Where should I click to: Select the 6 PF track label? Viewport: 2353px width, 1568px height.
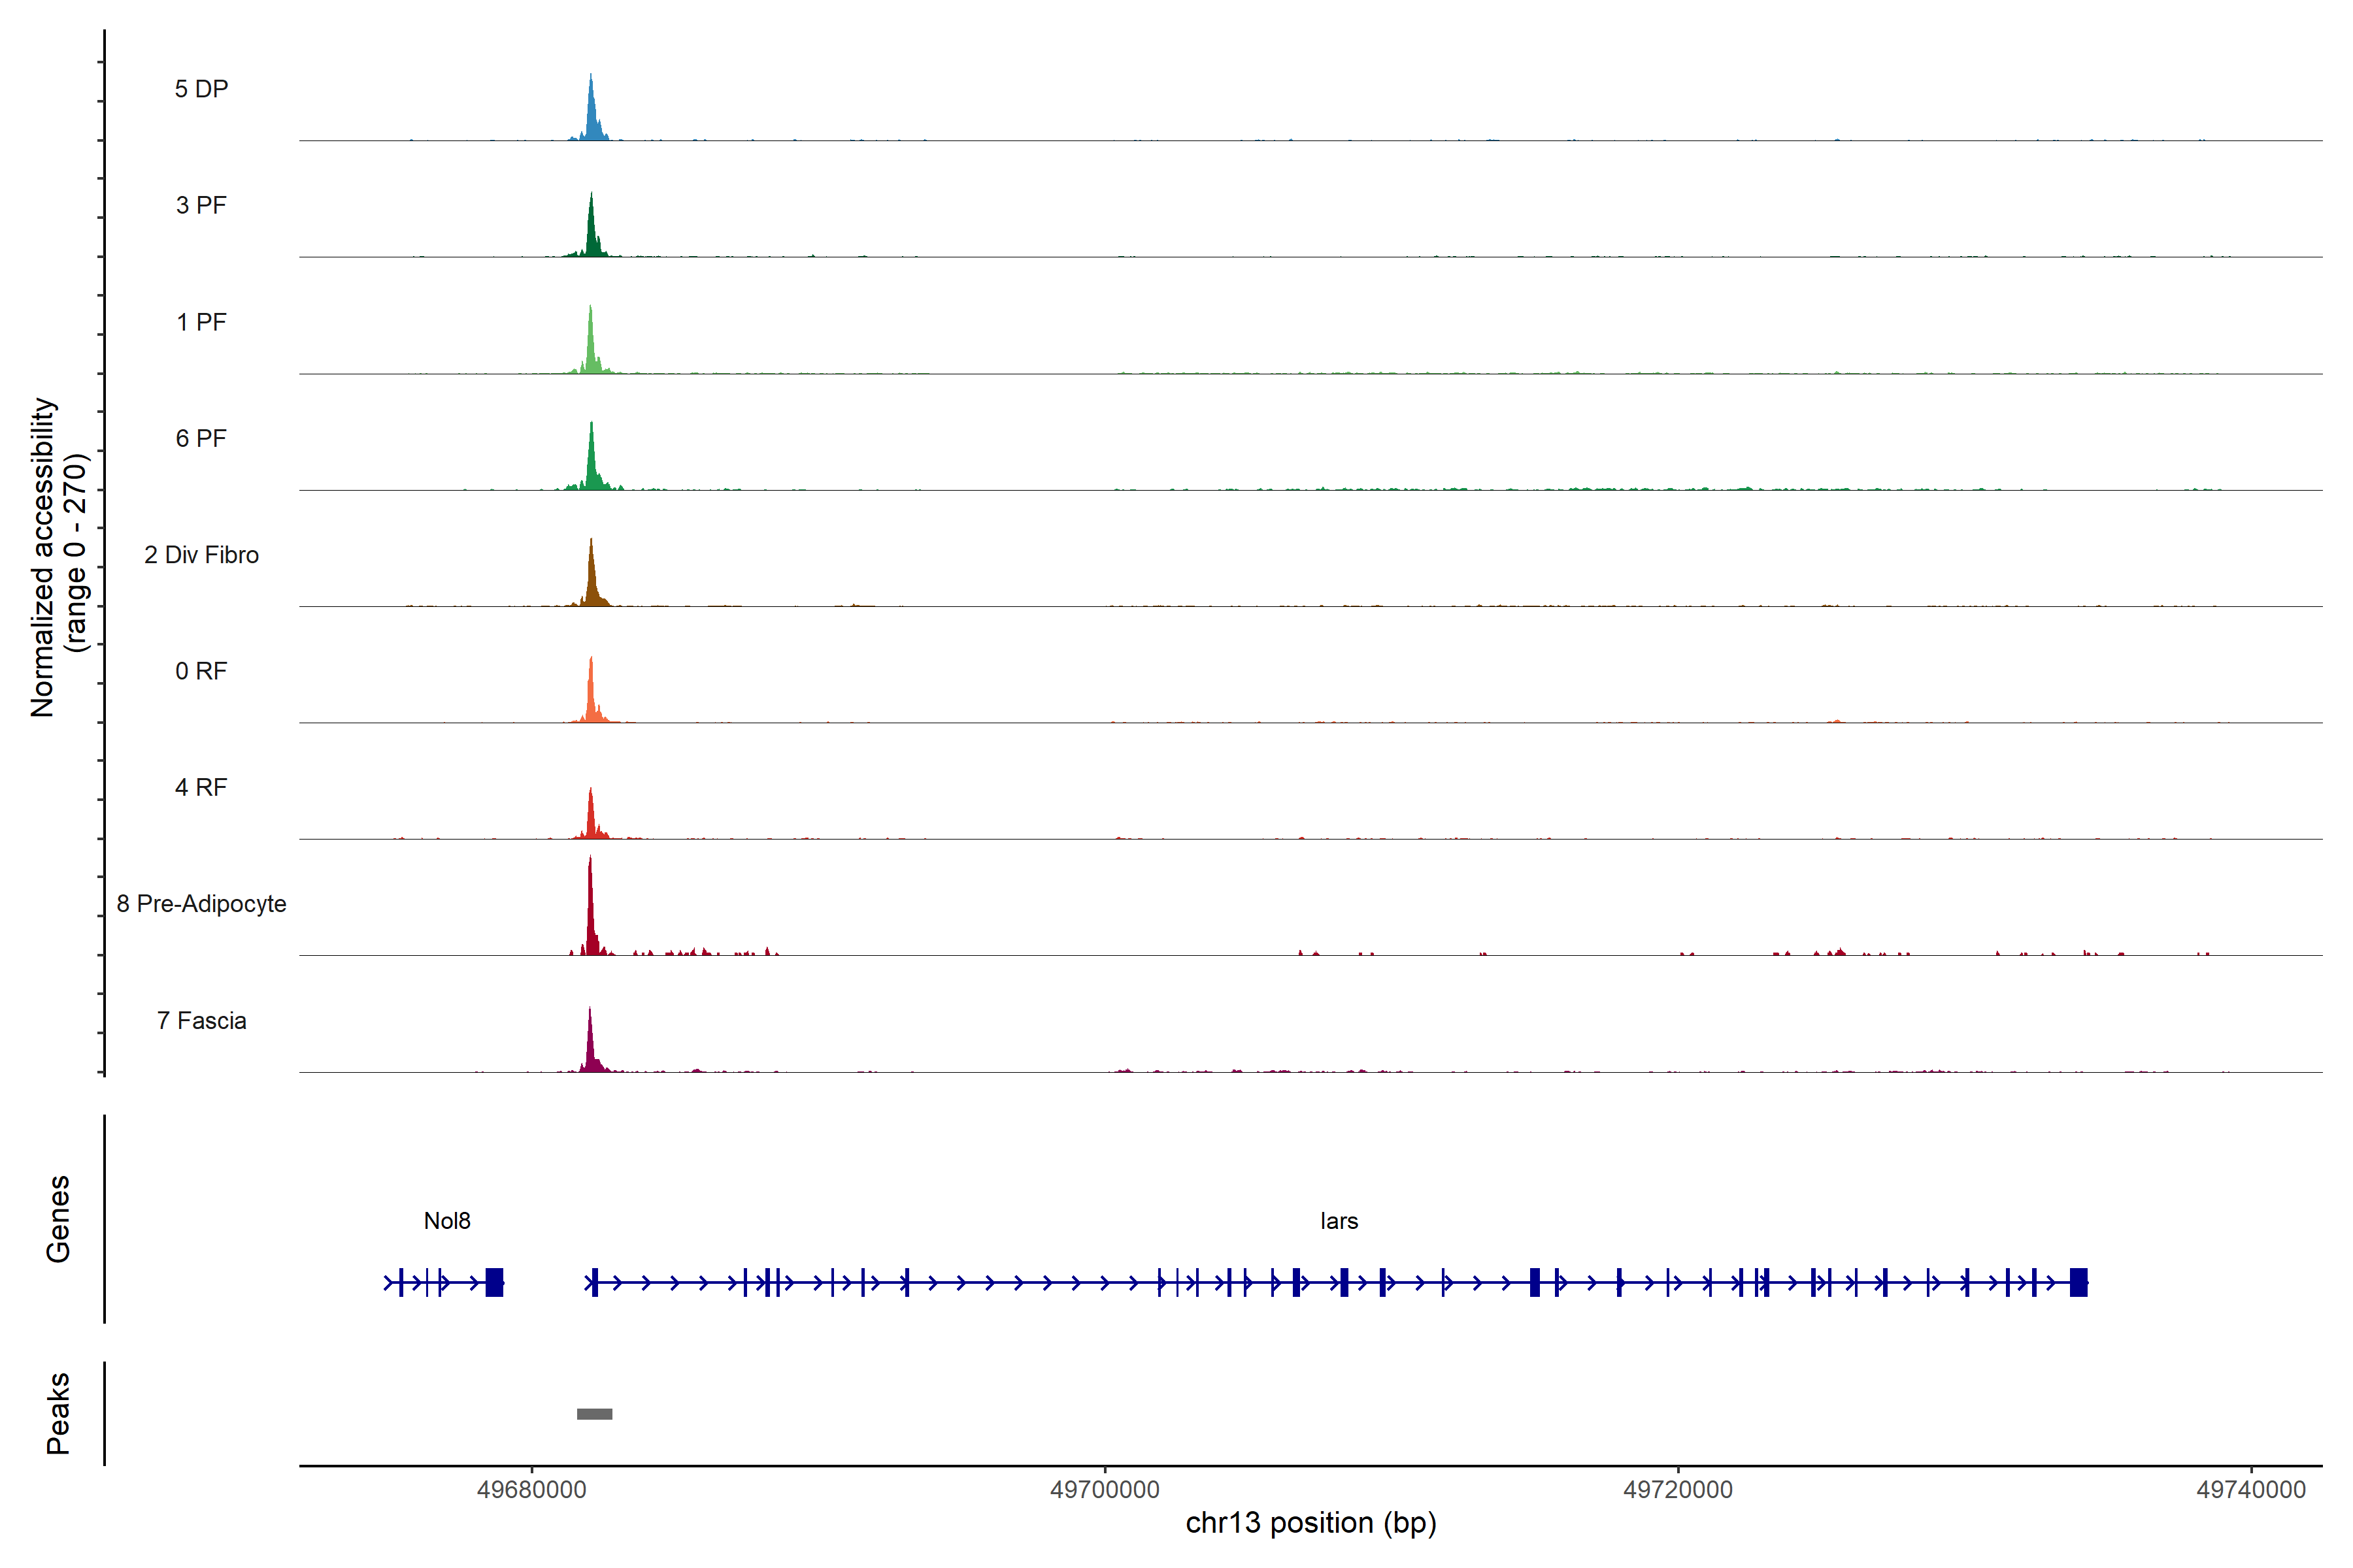201,438
